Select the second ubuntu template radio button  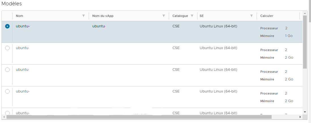7,48
